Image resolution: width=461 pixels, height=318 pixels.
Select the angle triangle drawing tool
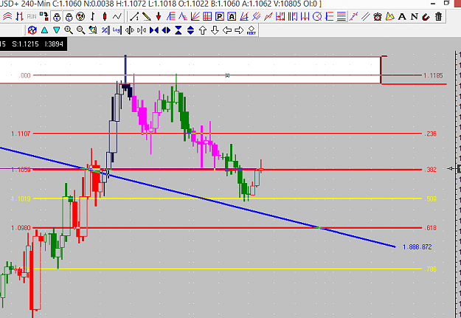tap(244, 16)
